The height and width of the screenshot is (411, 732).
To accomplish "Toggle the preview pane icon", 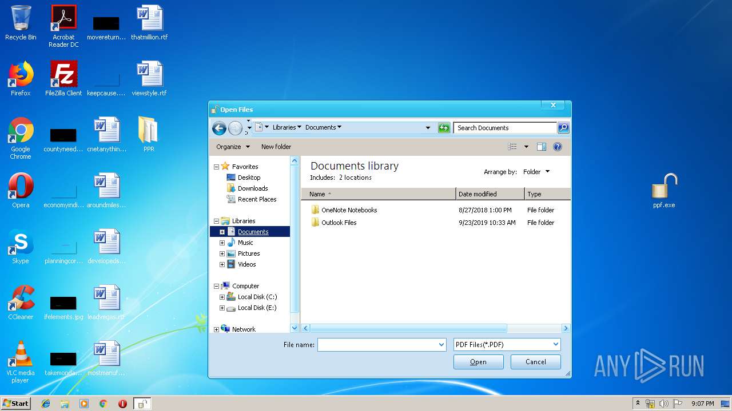I will click(x=542, y=147).
